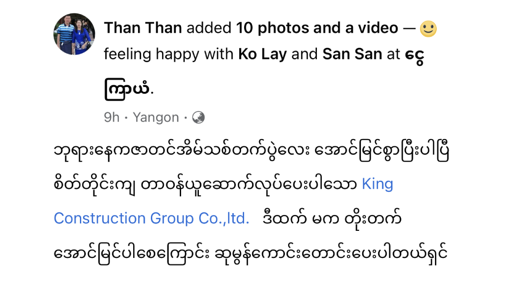The width and height of the screenshot is (514, 289).
Task: Click the word "with" before Ko Lay
Action: point(219,54)
